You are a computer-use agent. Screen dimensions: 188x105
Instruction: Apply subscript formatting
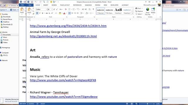[x=49, y=13]
